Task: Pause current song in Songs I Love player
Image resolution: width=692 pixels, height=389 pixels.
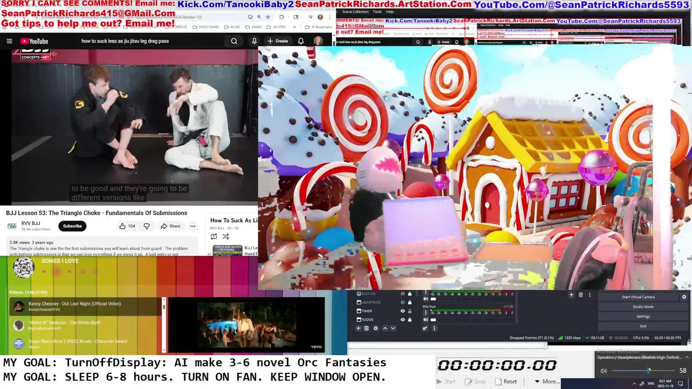Action: click(x=57, y=272)
